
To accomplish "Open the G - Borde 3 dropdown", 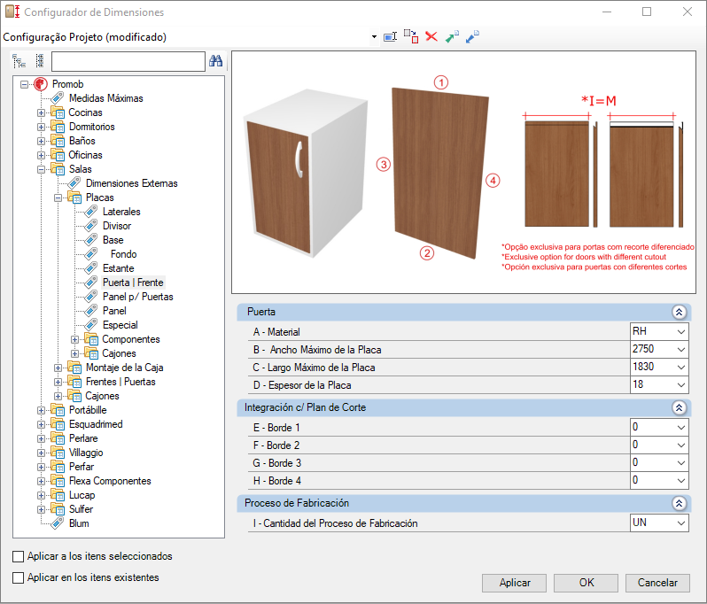I will point(680,463).
